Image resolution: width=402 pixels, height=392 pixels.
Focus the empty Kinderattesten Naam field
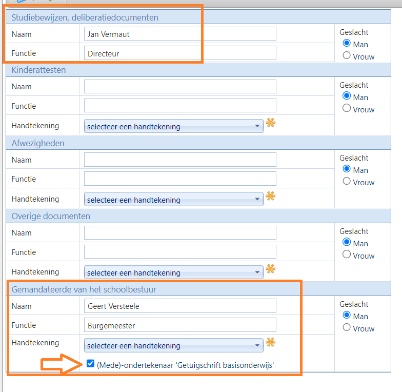coord(180,87)
